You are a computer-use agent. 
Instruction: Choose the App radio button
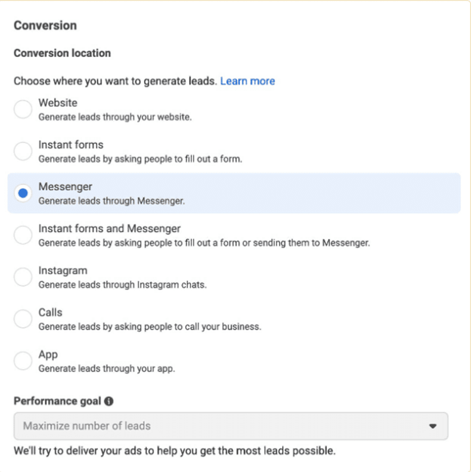pyautogui.click(x=23, y=360)
